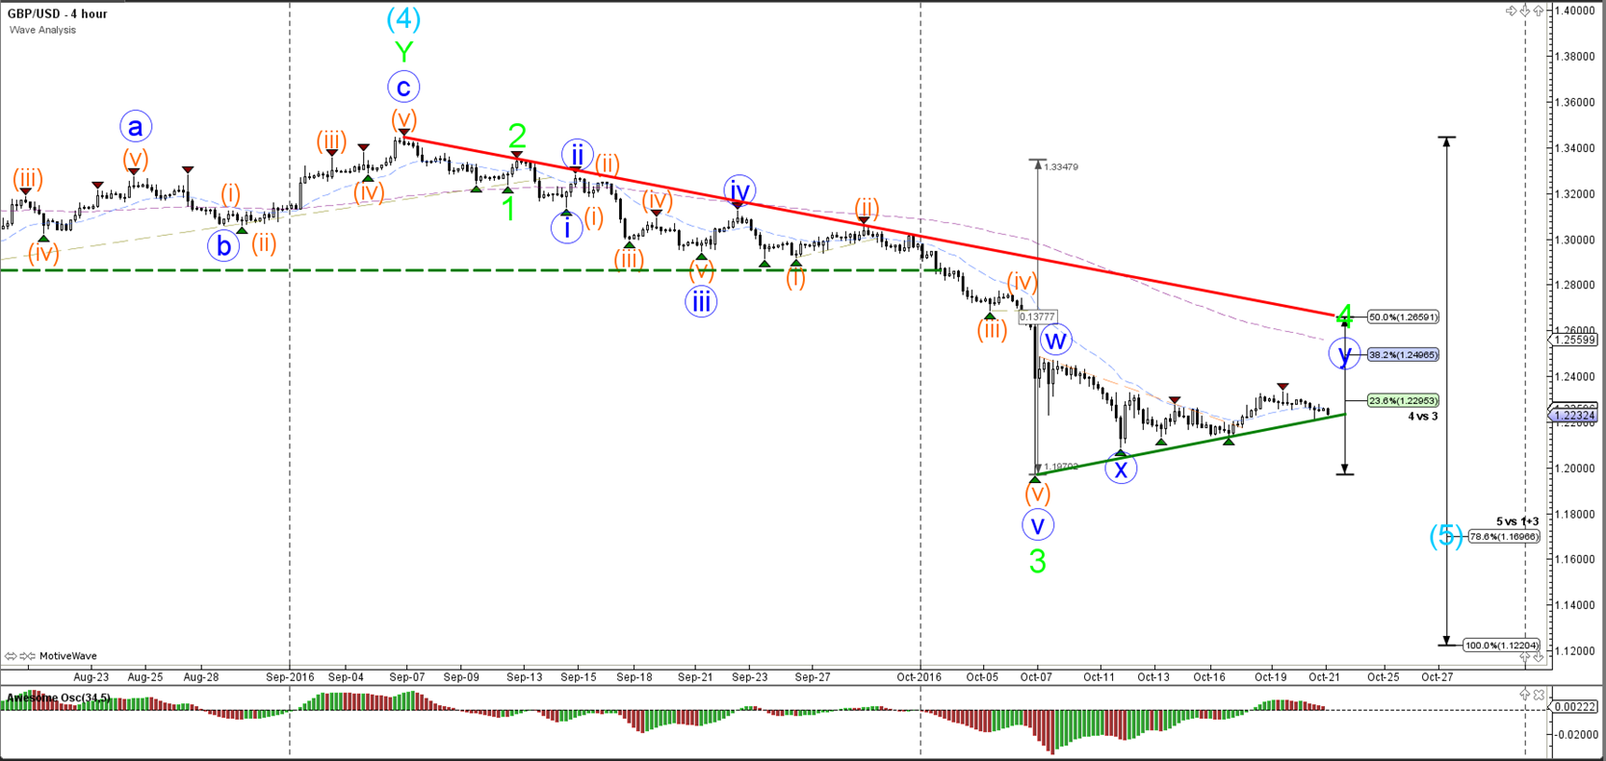Click the right-arrow icon above the price axis
This screenshot has height=761, width=1606.
click(x=1511, y=11)
